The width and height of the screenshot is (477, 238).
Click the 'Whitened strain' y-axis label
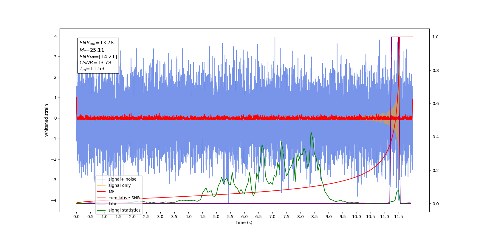46,120
